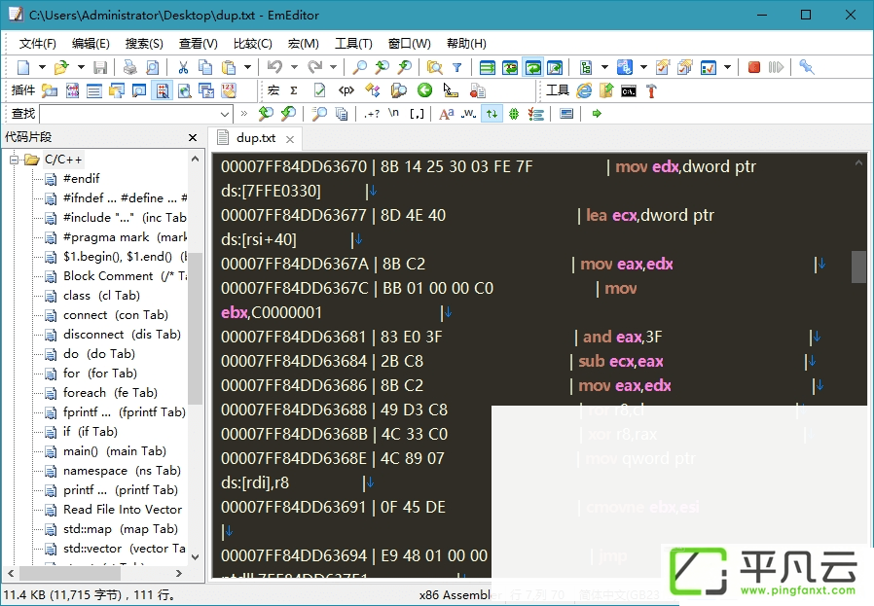Toggle the regular expression .+? option
874x606 pixels.
coord(372,114)
